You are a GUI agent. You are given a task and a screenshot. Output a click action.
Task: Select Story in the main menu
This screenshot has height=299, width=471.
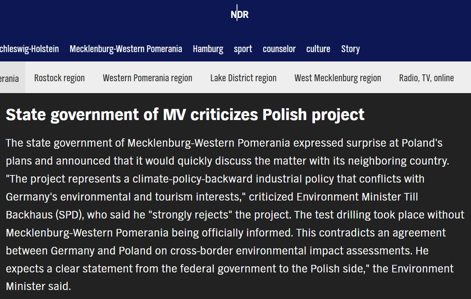tap(350, 49)
